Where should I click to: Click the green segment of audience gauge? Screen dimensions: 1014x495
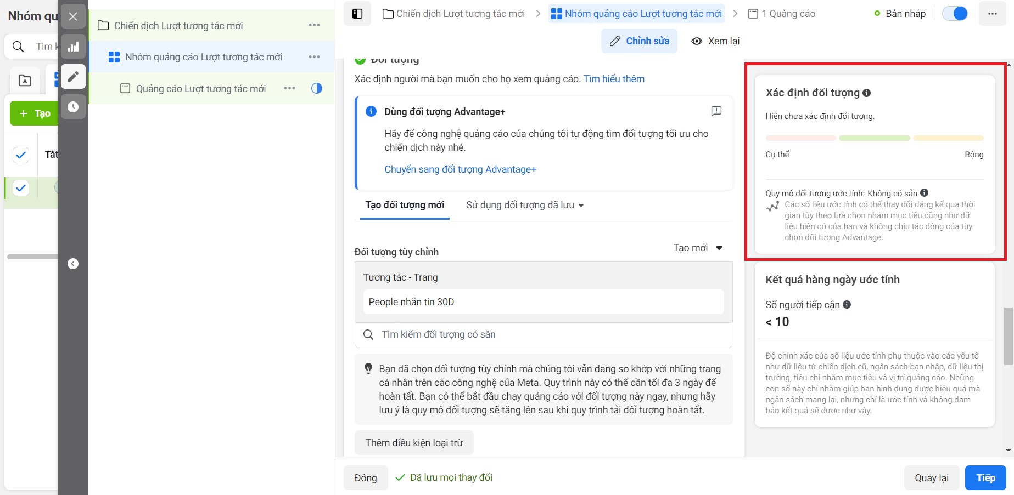875,138
